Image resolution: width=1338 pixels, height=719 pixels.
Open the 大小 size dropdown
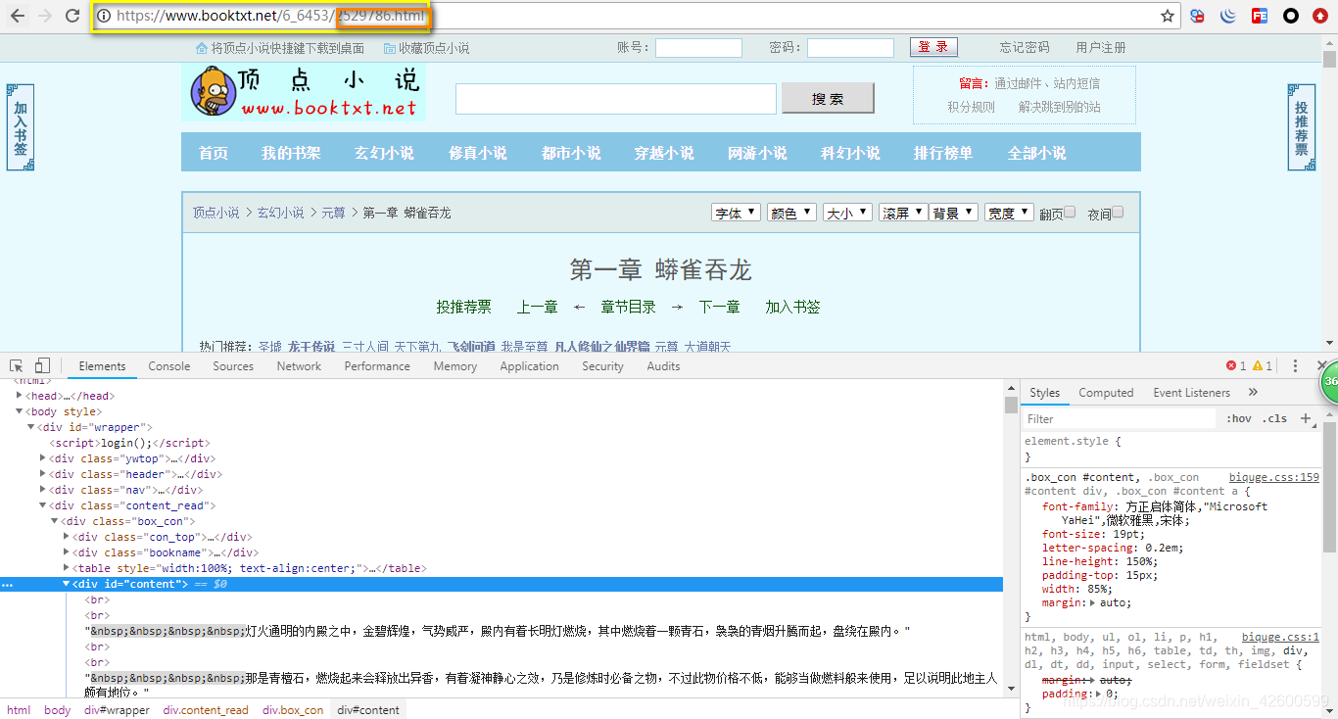847,213
